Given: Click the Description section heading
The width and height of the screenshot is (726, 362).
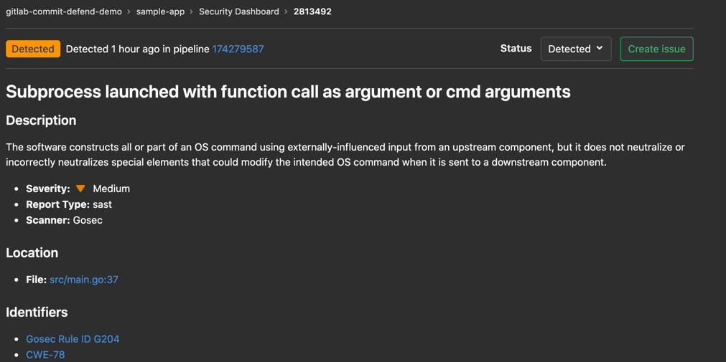Looking at the screenshot, I should [x=41, y=120].
